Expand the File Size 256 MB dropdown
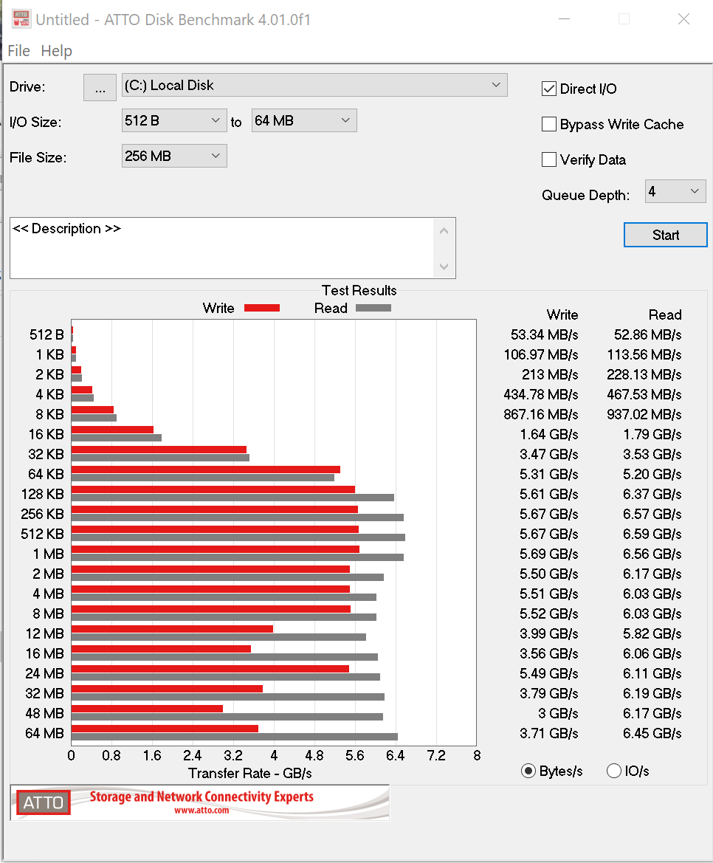 (x=174, y=156)
